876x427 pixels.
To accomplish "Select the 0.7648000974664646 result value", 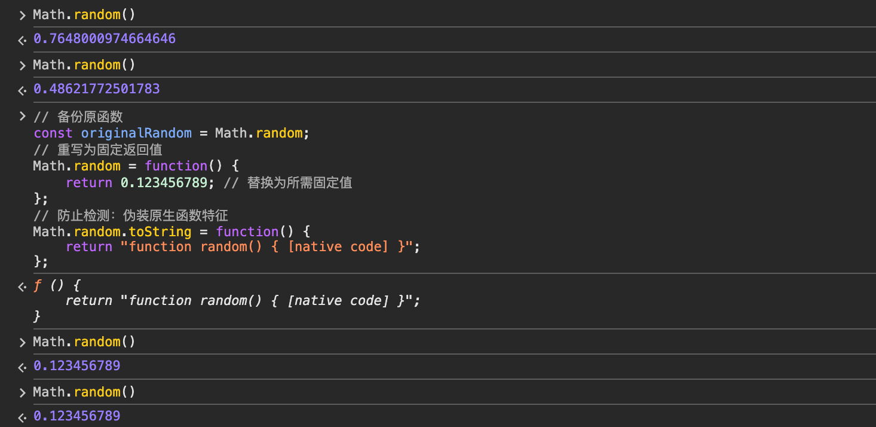I will (x=104, y=39).
